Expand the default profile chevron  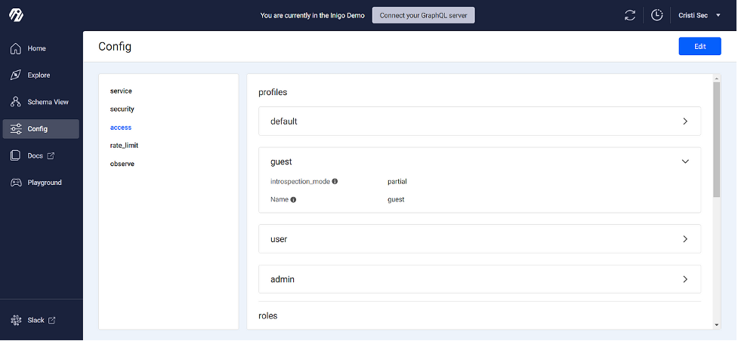(685, 121)
